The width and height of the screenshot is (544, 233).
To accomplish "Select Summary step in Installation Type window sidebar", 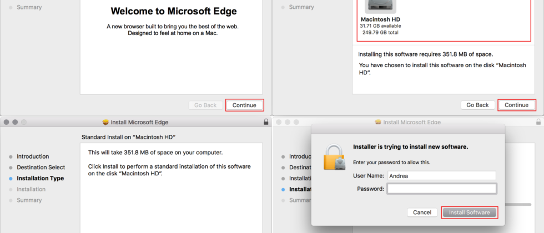I will click(29, 200).
